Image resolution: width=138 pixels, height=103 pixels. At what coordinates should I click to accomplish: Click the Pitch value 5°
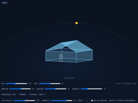(x=63, y=84)
